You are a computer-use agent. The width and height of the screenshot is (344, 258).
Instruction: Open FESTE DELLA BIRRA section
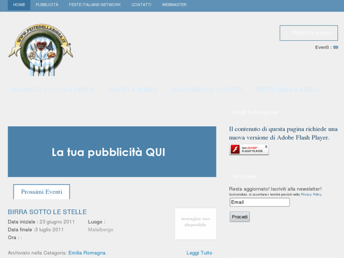pos(288,89)
